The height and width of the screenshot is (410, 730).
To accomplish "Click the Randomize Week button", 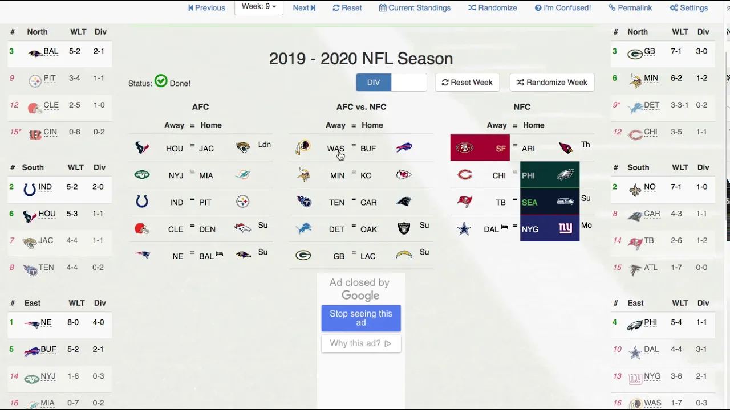I will click(551, 83).
